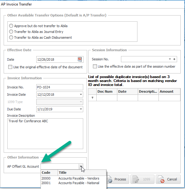Select Transfer to Abila as Cash Disbursement
The image size is (185, 189).
pos(11,37)
